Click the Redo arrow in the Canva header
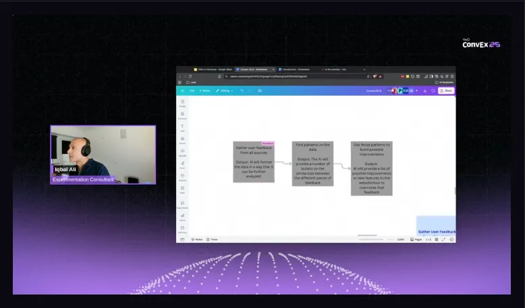Image resolution: width=525 pixels, height=308 pixels. tap(250, 90)
